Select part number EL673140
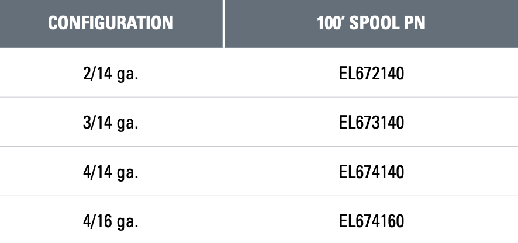This screenshot has width=518, height=243. 371,123
